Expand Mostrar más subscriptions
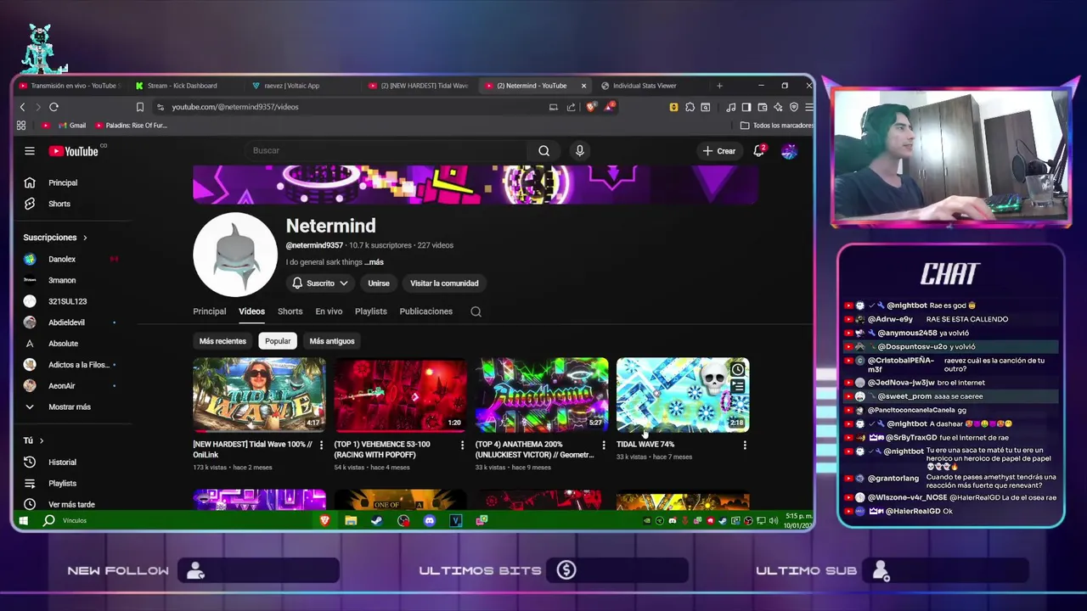Screen dimensions: 1087x611 [70, 407]
